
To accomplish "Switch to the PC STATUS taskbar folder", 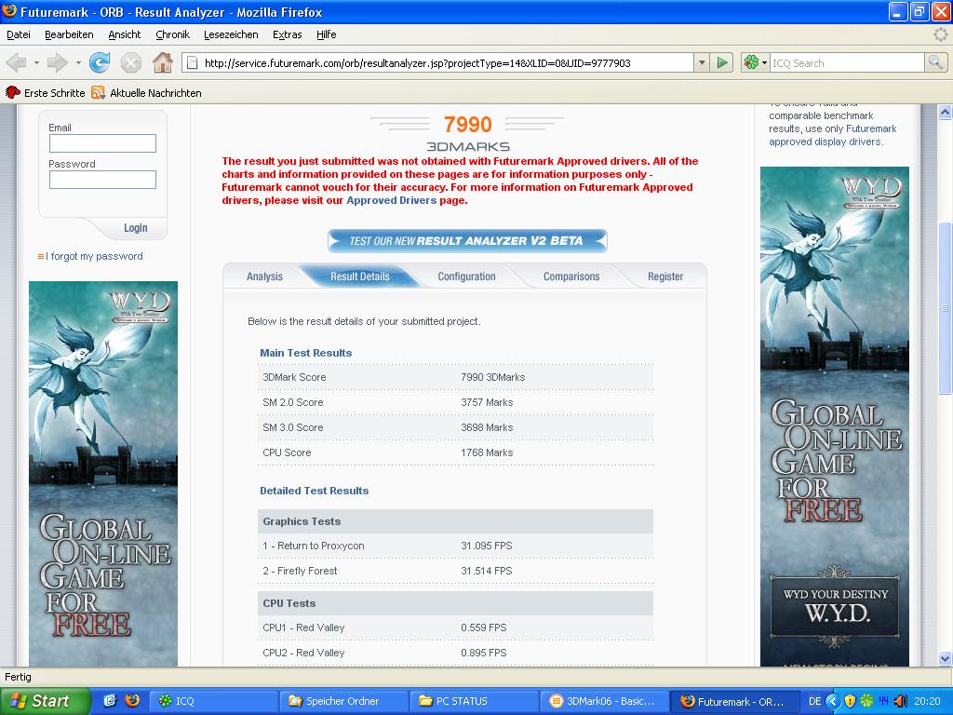I will coord(474,701).
